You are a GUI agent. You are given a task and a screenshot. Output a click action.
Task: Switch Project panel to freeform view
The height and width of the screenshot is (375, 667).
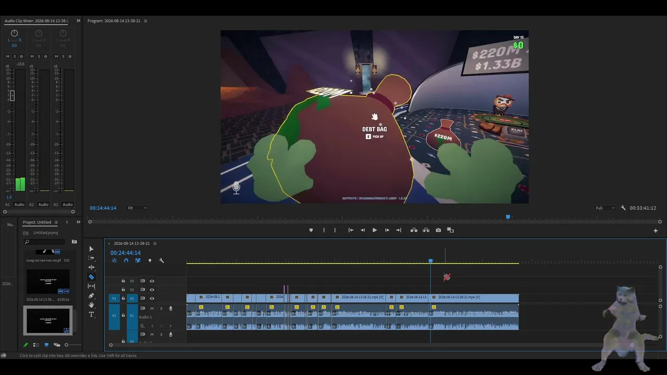click(x=57, y=345)
